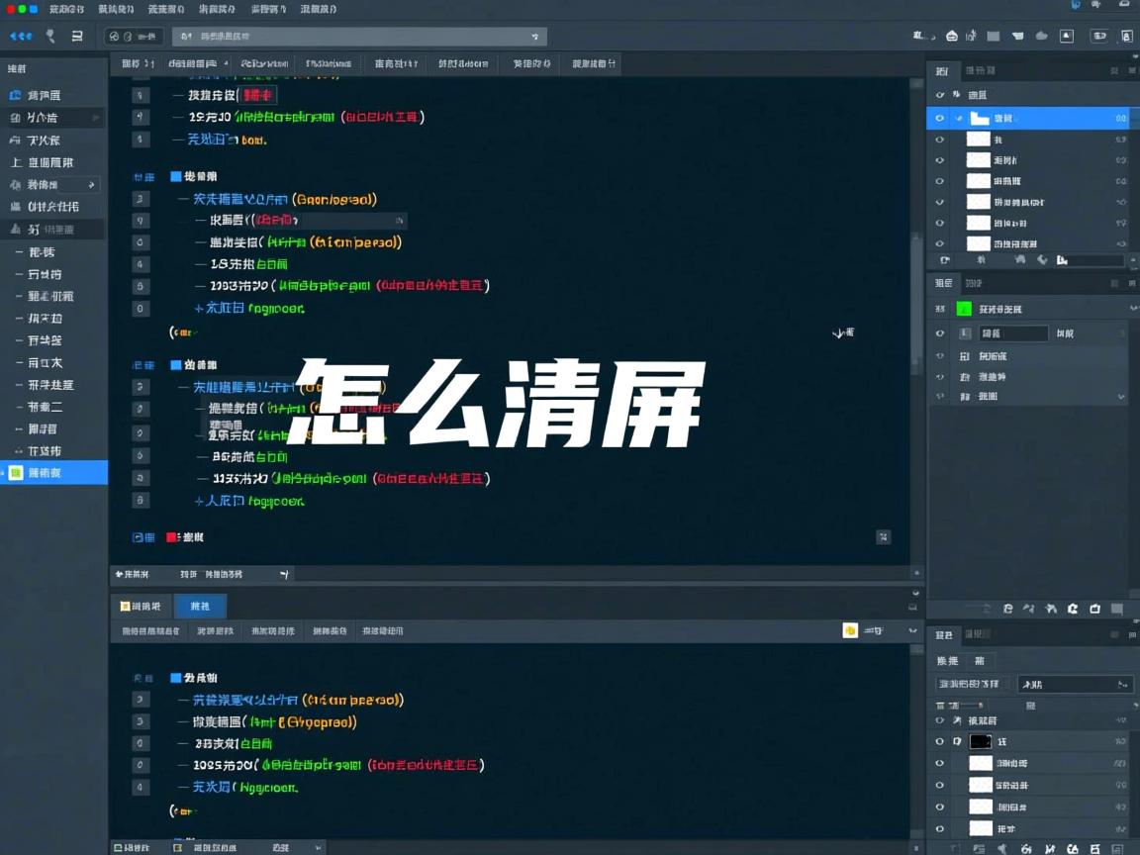Hide the topmost layer using its eye icon
This screenshot has height=855, width=1140.
(940, 96)
